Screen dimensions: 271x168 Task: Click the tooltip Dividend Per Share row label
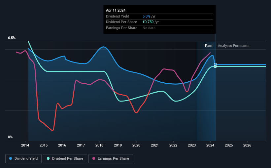pos(121,22)
